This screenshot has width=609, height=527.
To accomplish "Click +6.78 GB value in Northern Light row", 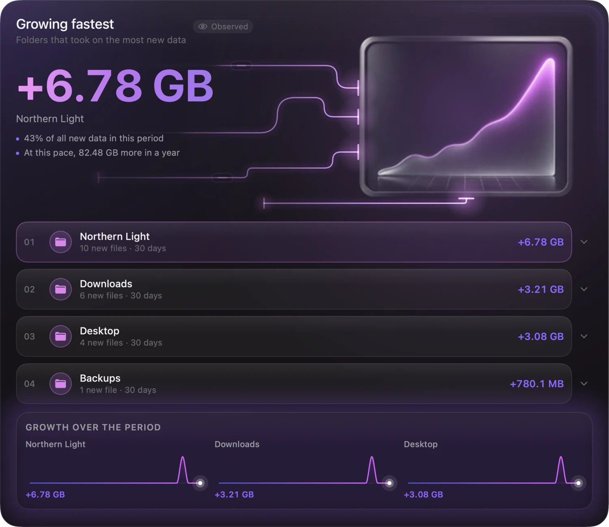I will pyautogui.click(x=541, y=242).
